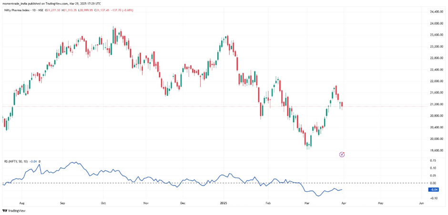Click the small ∅ symbol after RS value
The height and width of the screenshot is (215, 448).
pos(40,161)
